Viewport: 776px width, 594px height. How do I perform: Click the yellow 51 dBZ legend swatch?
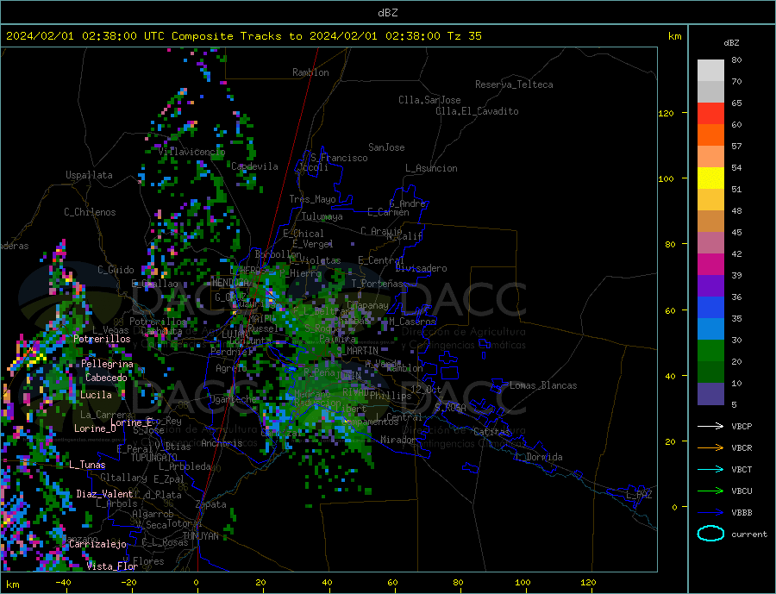(x=710, y=178)
